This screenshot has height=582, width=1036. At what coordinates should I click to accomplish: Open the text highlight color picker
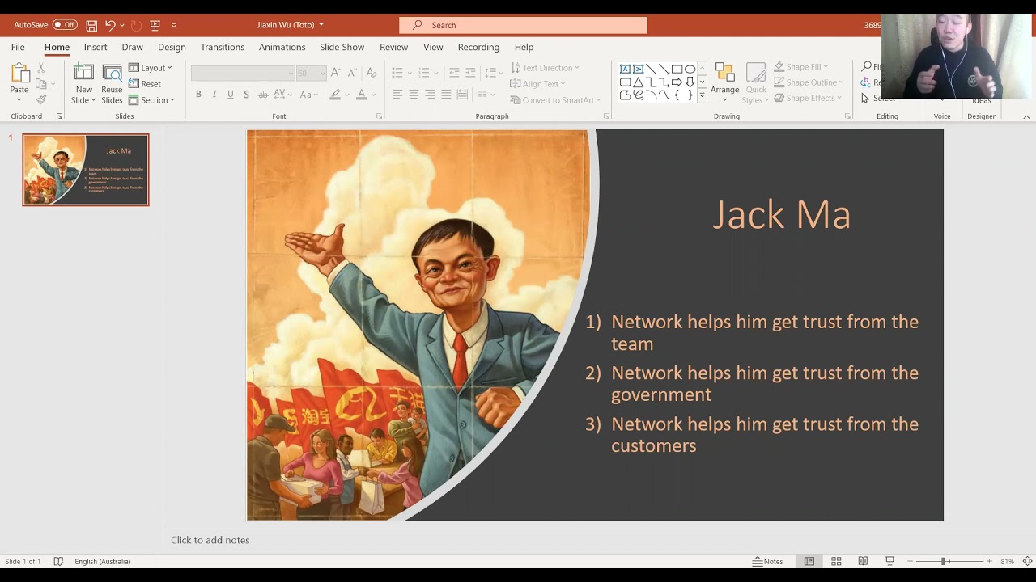click(x=335, y=95)
